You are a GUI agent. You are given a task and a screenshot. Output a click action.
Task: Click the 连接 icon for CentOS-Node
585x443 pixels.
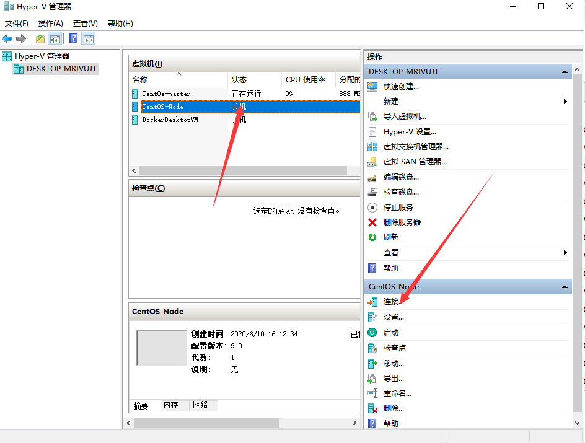372,302
